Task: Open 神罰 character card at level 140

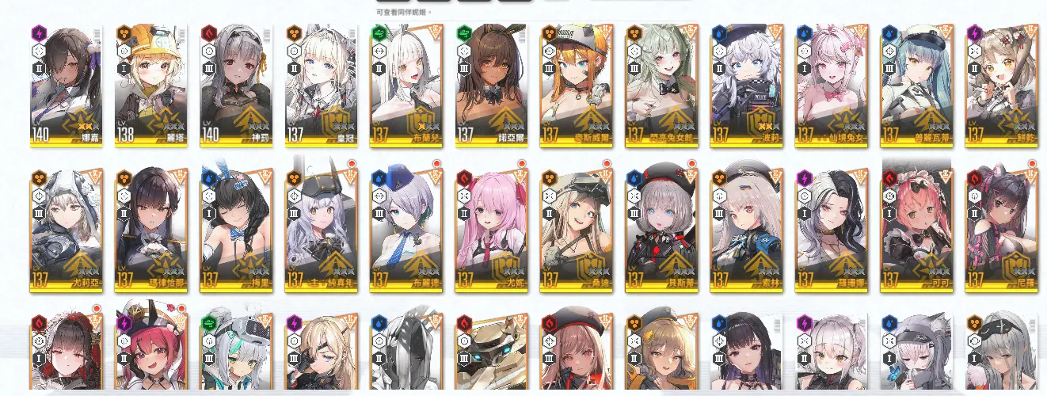Action: [236, 85]
